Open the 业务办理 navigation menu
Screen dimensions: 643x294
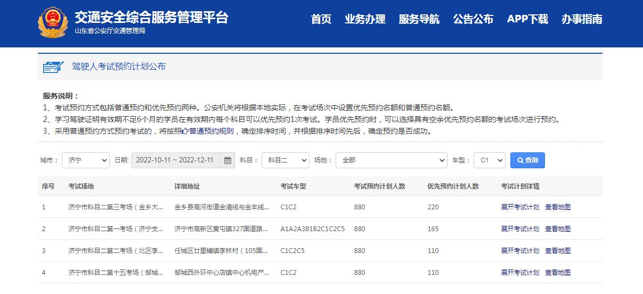pos(365,20)
